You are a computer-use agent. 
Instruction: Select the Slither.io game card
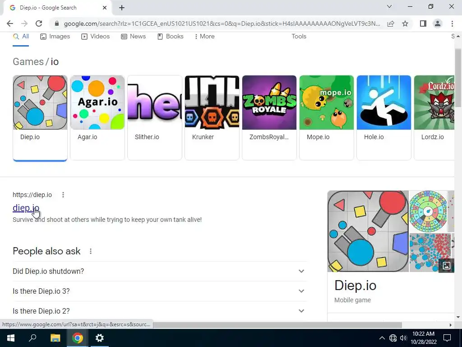tap(155, 118)
